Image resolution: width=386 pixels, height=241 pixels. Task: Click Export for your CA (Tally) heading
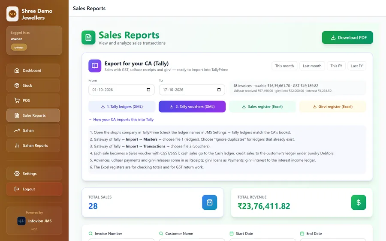click(x=136, y=63)
